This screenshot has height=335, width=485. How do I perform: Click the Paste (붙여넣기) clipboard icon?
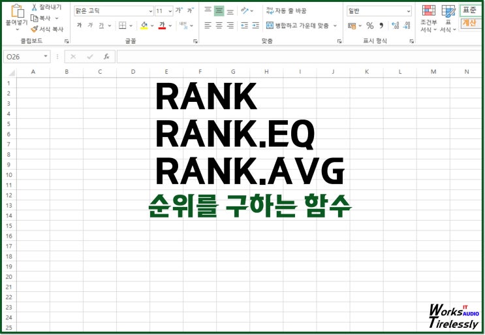(17, 11)
